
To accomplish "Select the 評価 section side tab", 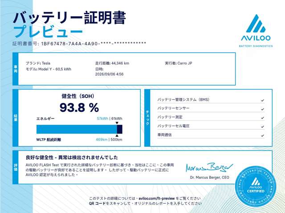I will click(16, 167).
